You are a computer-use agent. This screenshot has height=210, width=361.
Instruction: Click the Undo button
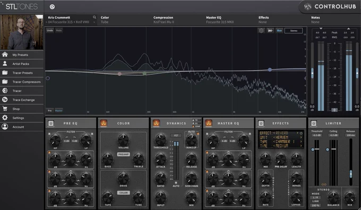pos(50,30)
